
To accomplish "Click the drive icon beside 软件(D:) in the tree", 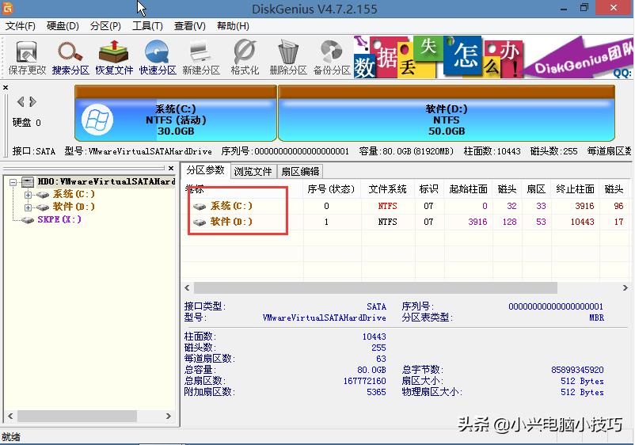I will [43, 207].
